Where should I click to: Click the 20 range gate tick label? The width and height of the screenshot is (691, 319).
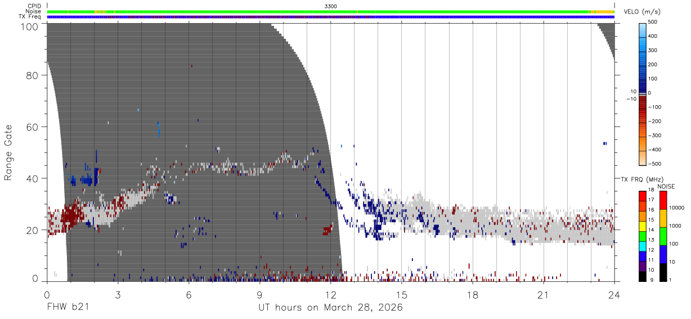(x=32, y=230)
